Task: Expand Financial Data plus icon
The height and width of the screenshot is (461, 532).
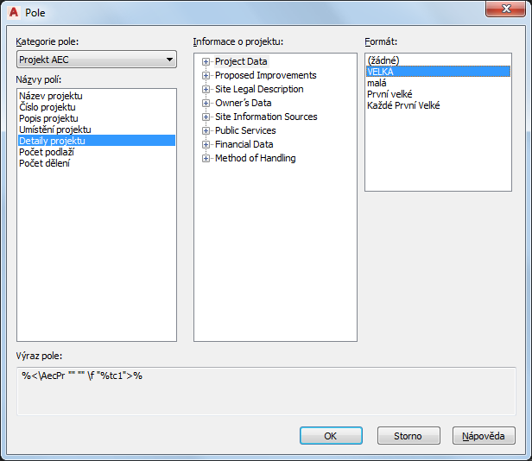Action: [206, 144]
